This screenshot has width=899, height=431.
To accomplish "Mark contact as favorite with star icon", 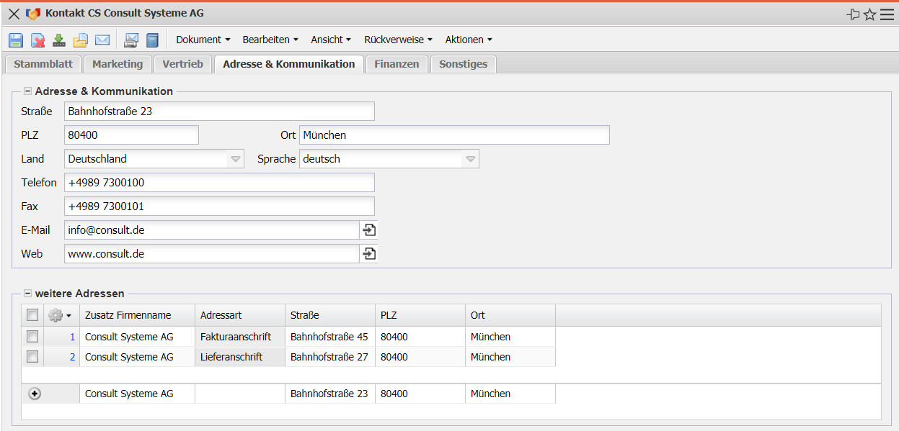I will click(x=870, y=14).
